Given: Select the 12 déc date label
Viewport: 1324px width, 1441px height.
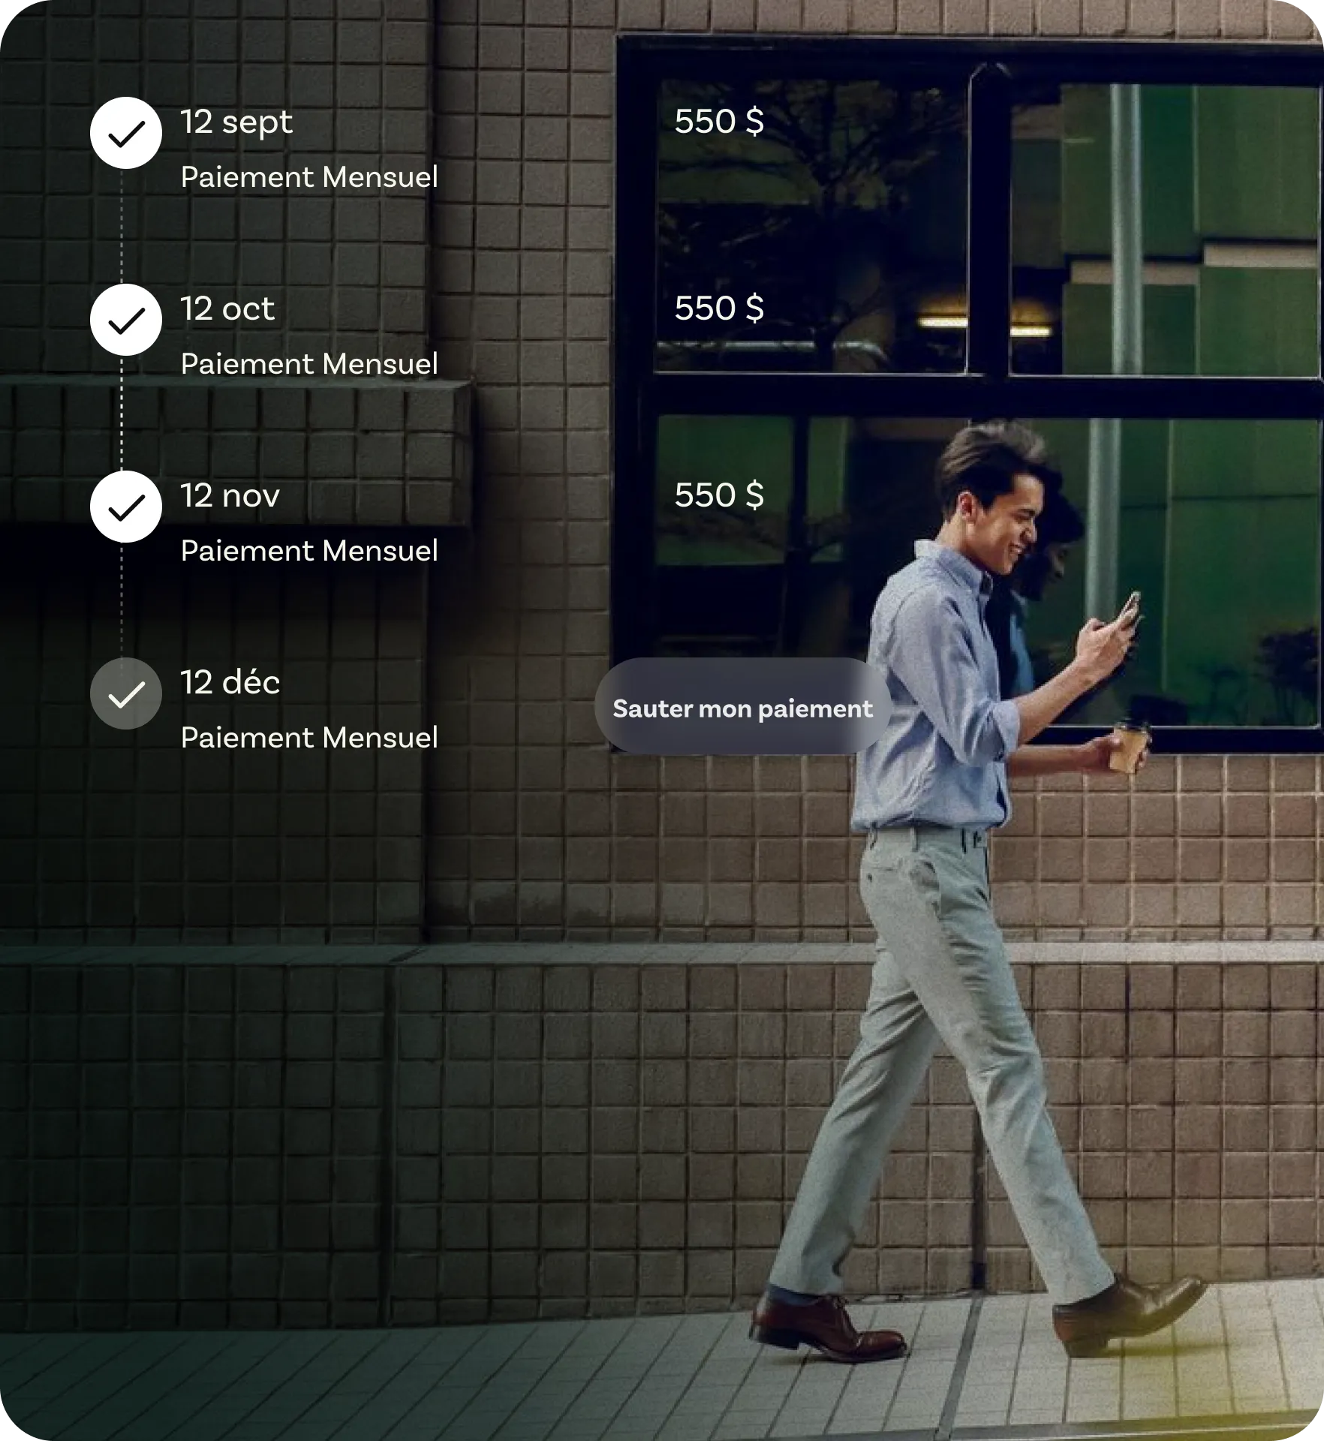Looking at the screenshot, I should (230, 682).
